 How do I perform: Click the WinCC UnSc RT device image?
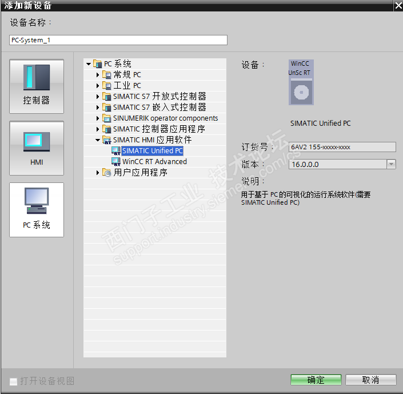point(301,82)
